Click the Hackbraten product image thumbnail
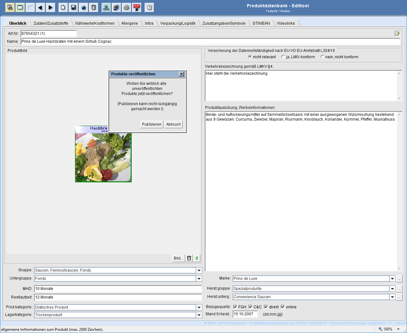The height and width of the screenshot is (333, 407). click(103, 154)
